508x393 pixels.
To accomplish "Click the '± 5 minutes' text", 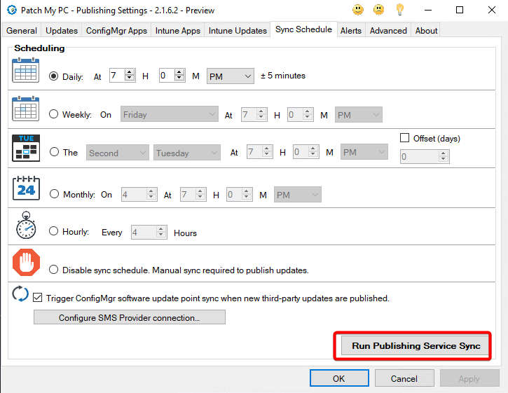I will point(283,76).
